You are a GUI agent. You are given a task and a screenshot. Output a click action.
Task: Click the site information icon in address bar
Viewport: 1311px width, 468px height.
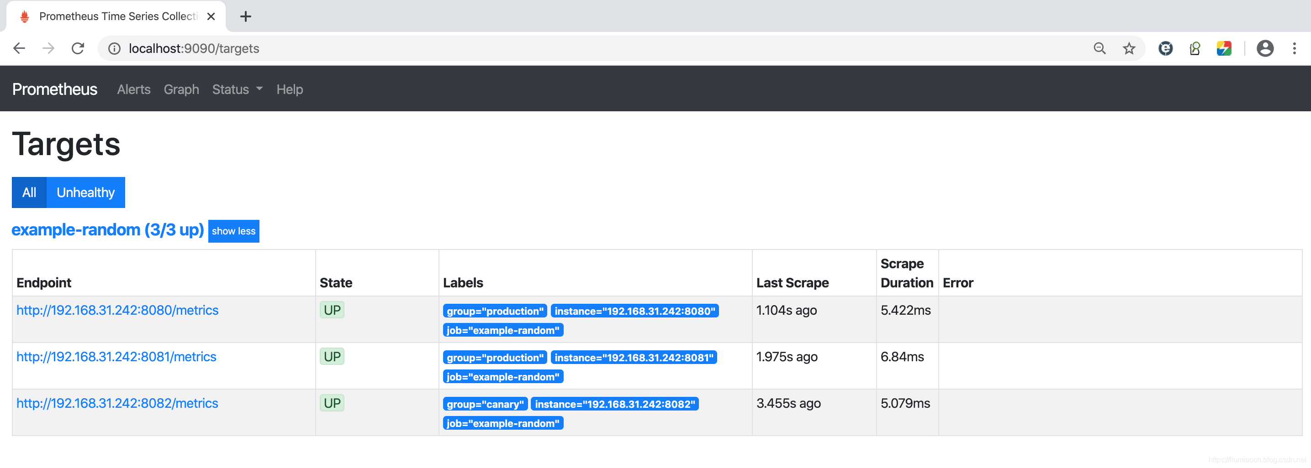click(x=115, y=48)
